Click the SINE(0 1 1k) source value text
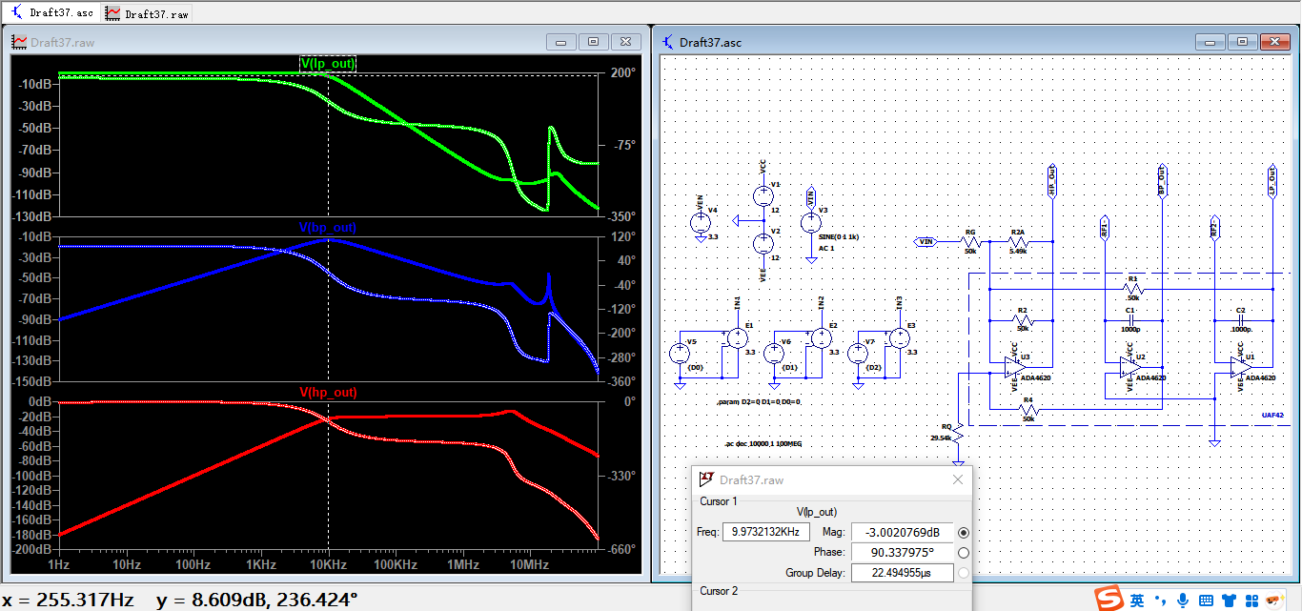Image resolution: width=1302 pixels, height=611 pixels. 841,236
